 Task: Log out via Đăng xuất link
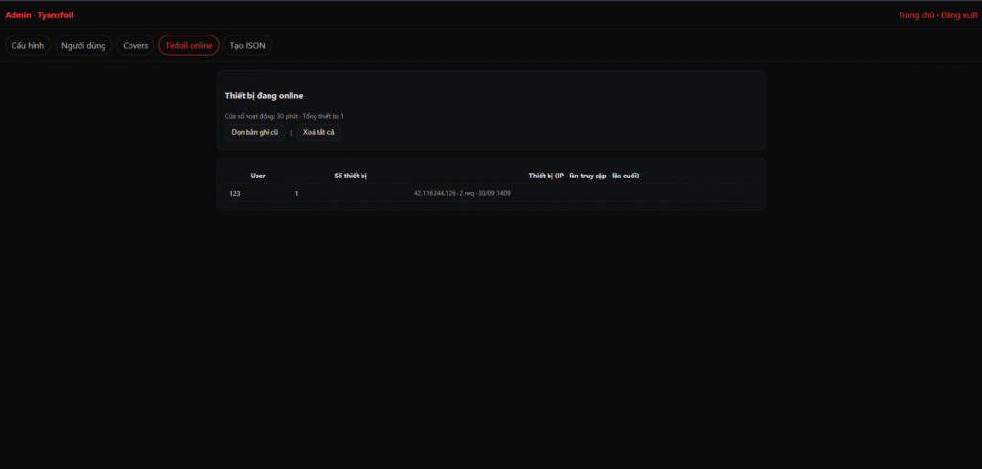[x=958, y=15]
